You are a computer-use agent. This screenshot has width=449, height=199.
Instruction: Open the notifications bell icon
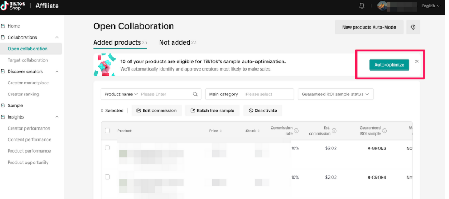[362, 6]
